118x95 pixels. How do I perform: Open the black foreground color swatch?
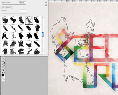coord(3,75)
